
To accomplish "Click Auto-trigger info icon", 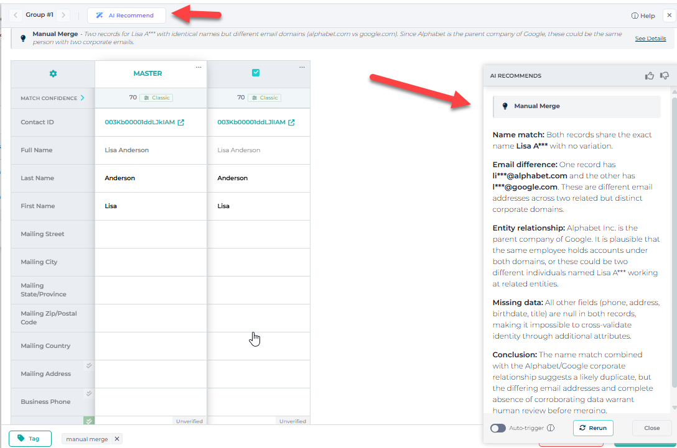I will [551, 428].
